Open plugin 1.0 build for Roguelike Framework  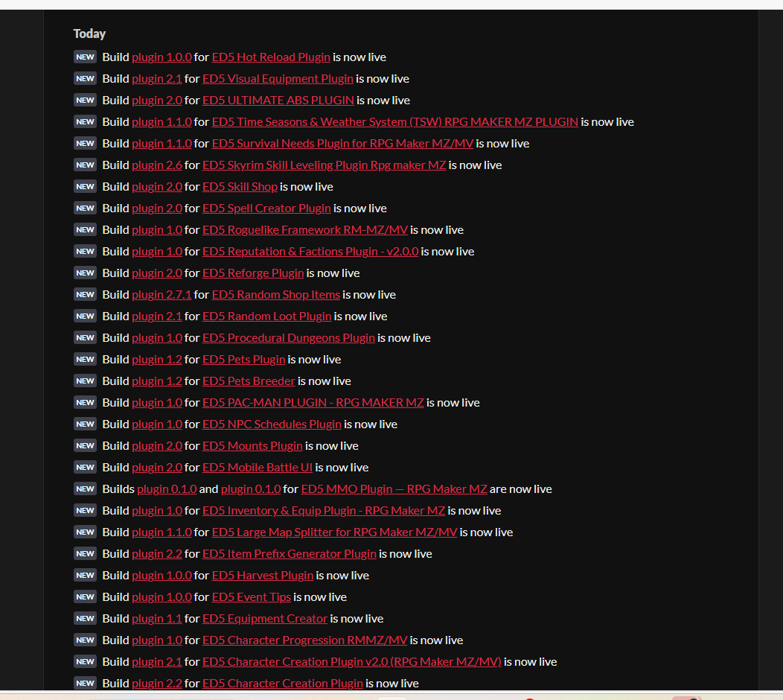pos(157,229)
